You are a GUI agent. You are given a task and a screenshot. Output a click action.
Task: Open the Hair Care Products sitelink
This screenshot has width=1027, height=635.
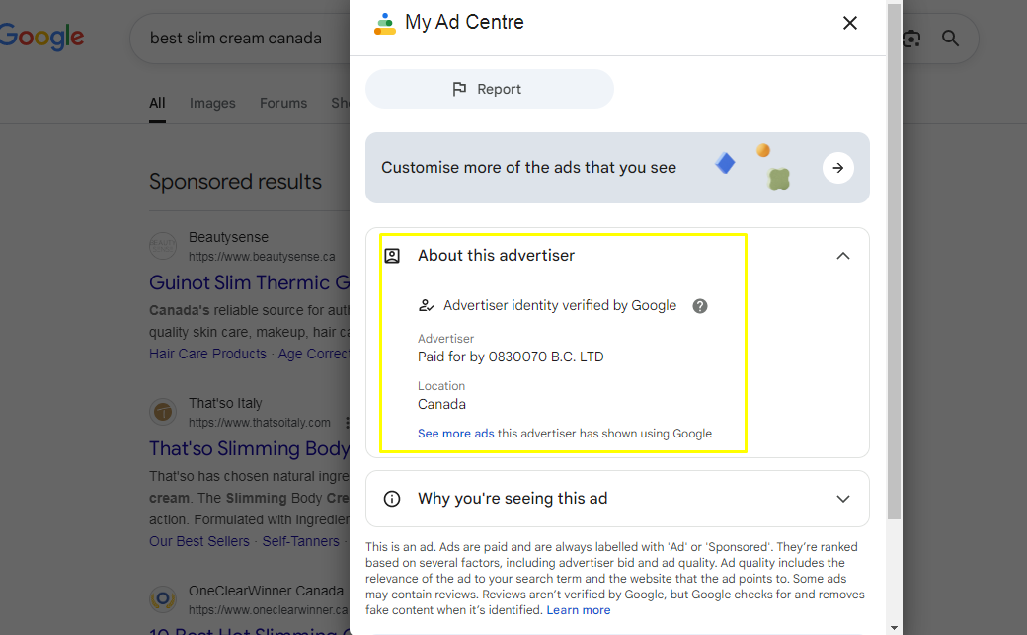pyautogui.click(x=207, y=354)
